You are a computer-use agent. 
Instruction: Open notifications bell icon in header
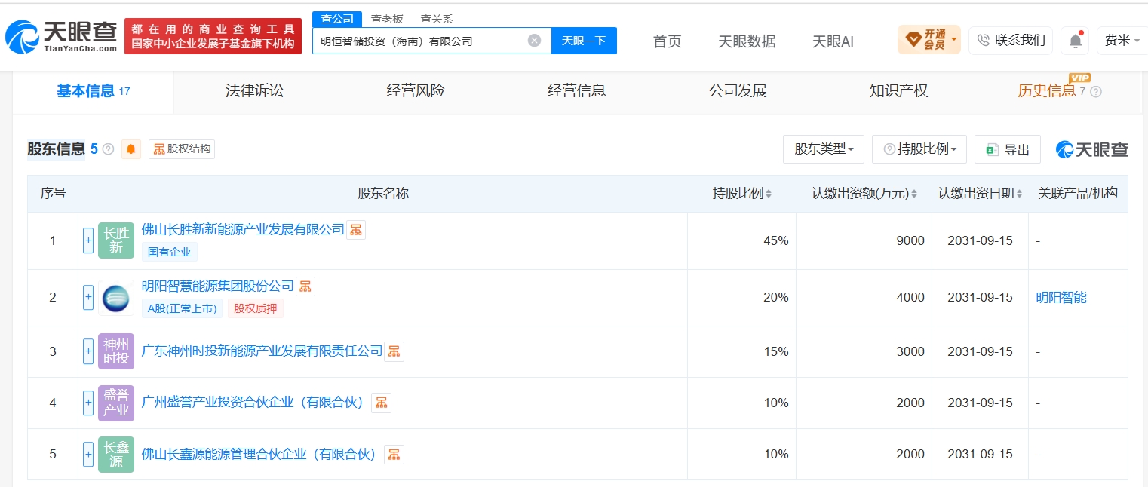1075,41
